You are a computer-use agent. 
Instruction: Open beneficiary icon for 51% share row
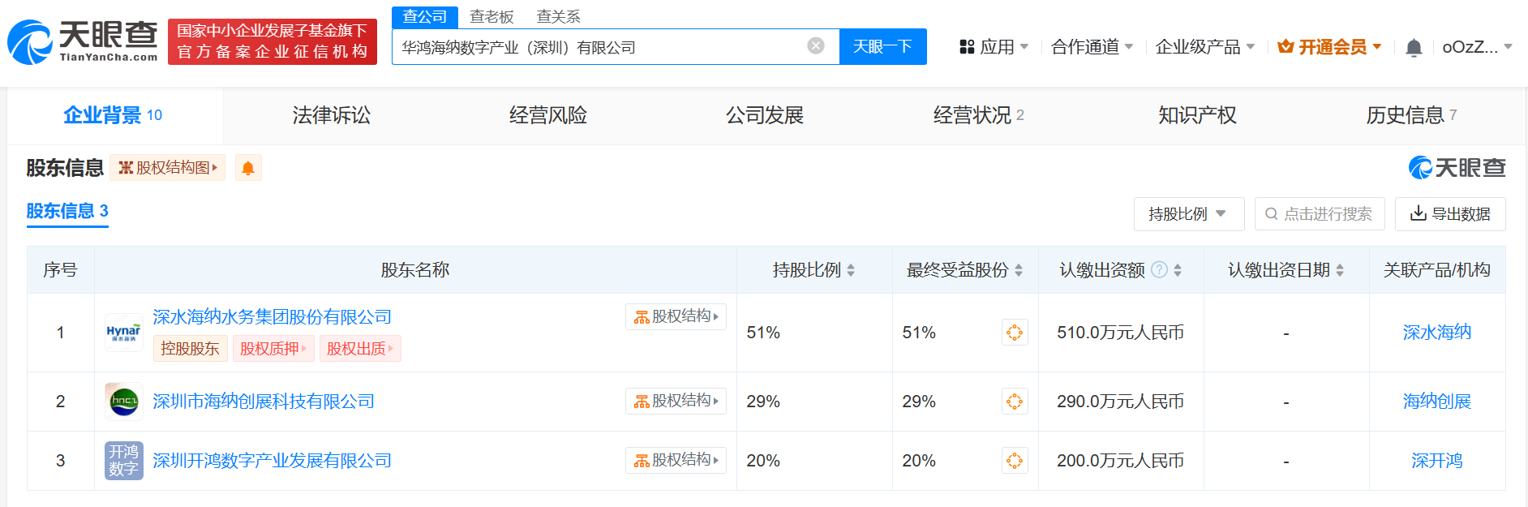[x=1014, y=333]
